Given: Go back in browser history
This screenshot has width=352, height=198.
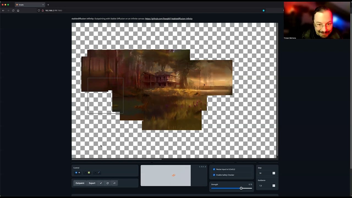Looking at the screenshot, I should point(3,10).
